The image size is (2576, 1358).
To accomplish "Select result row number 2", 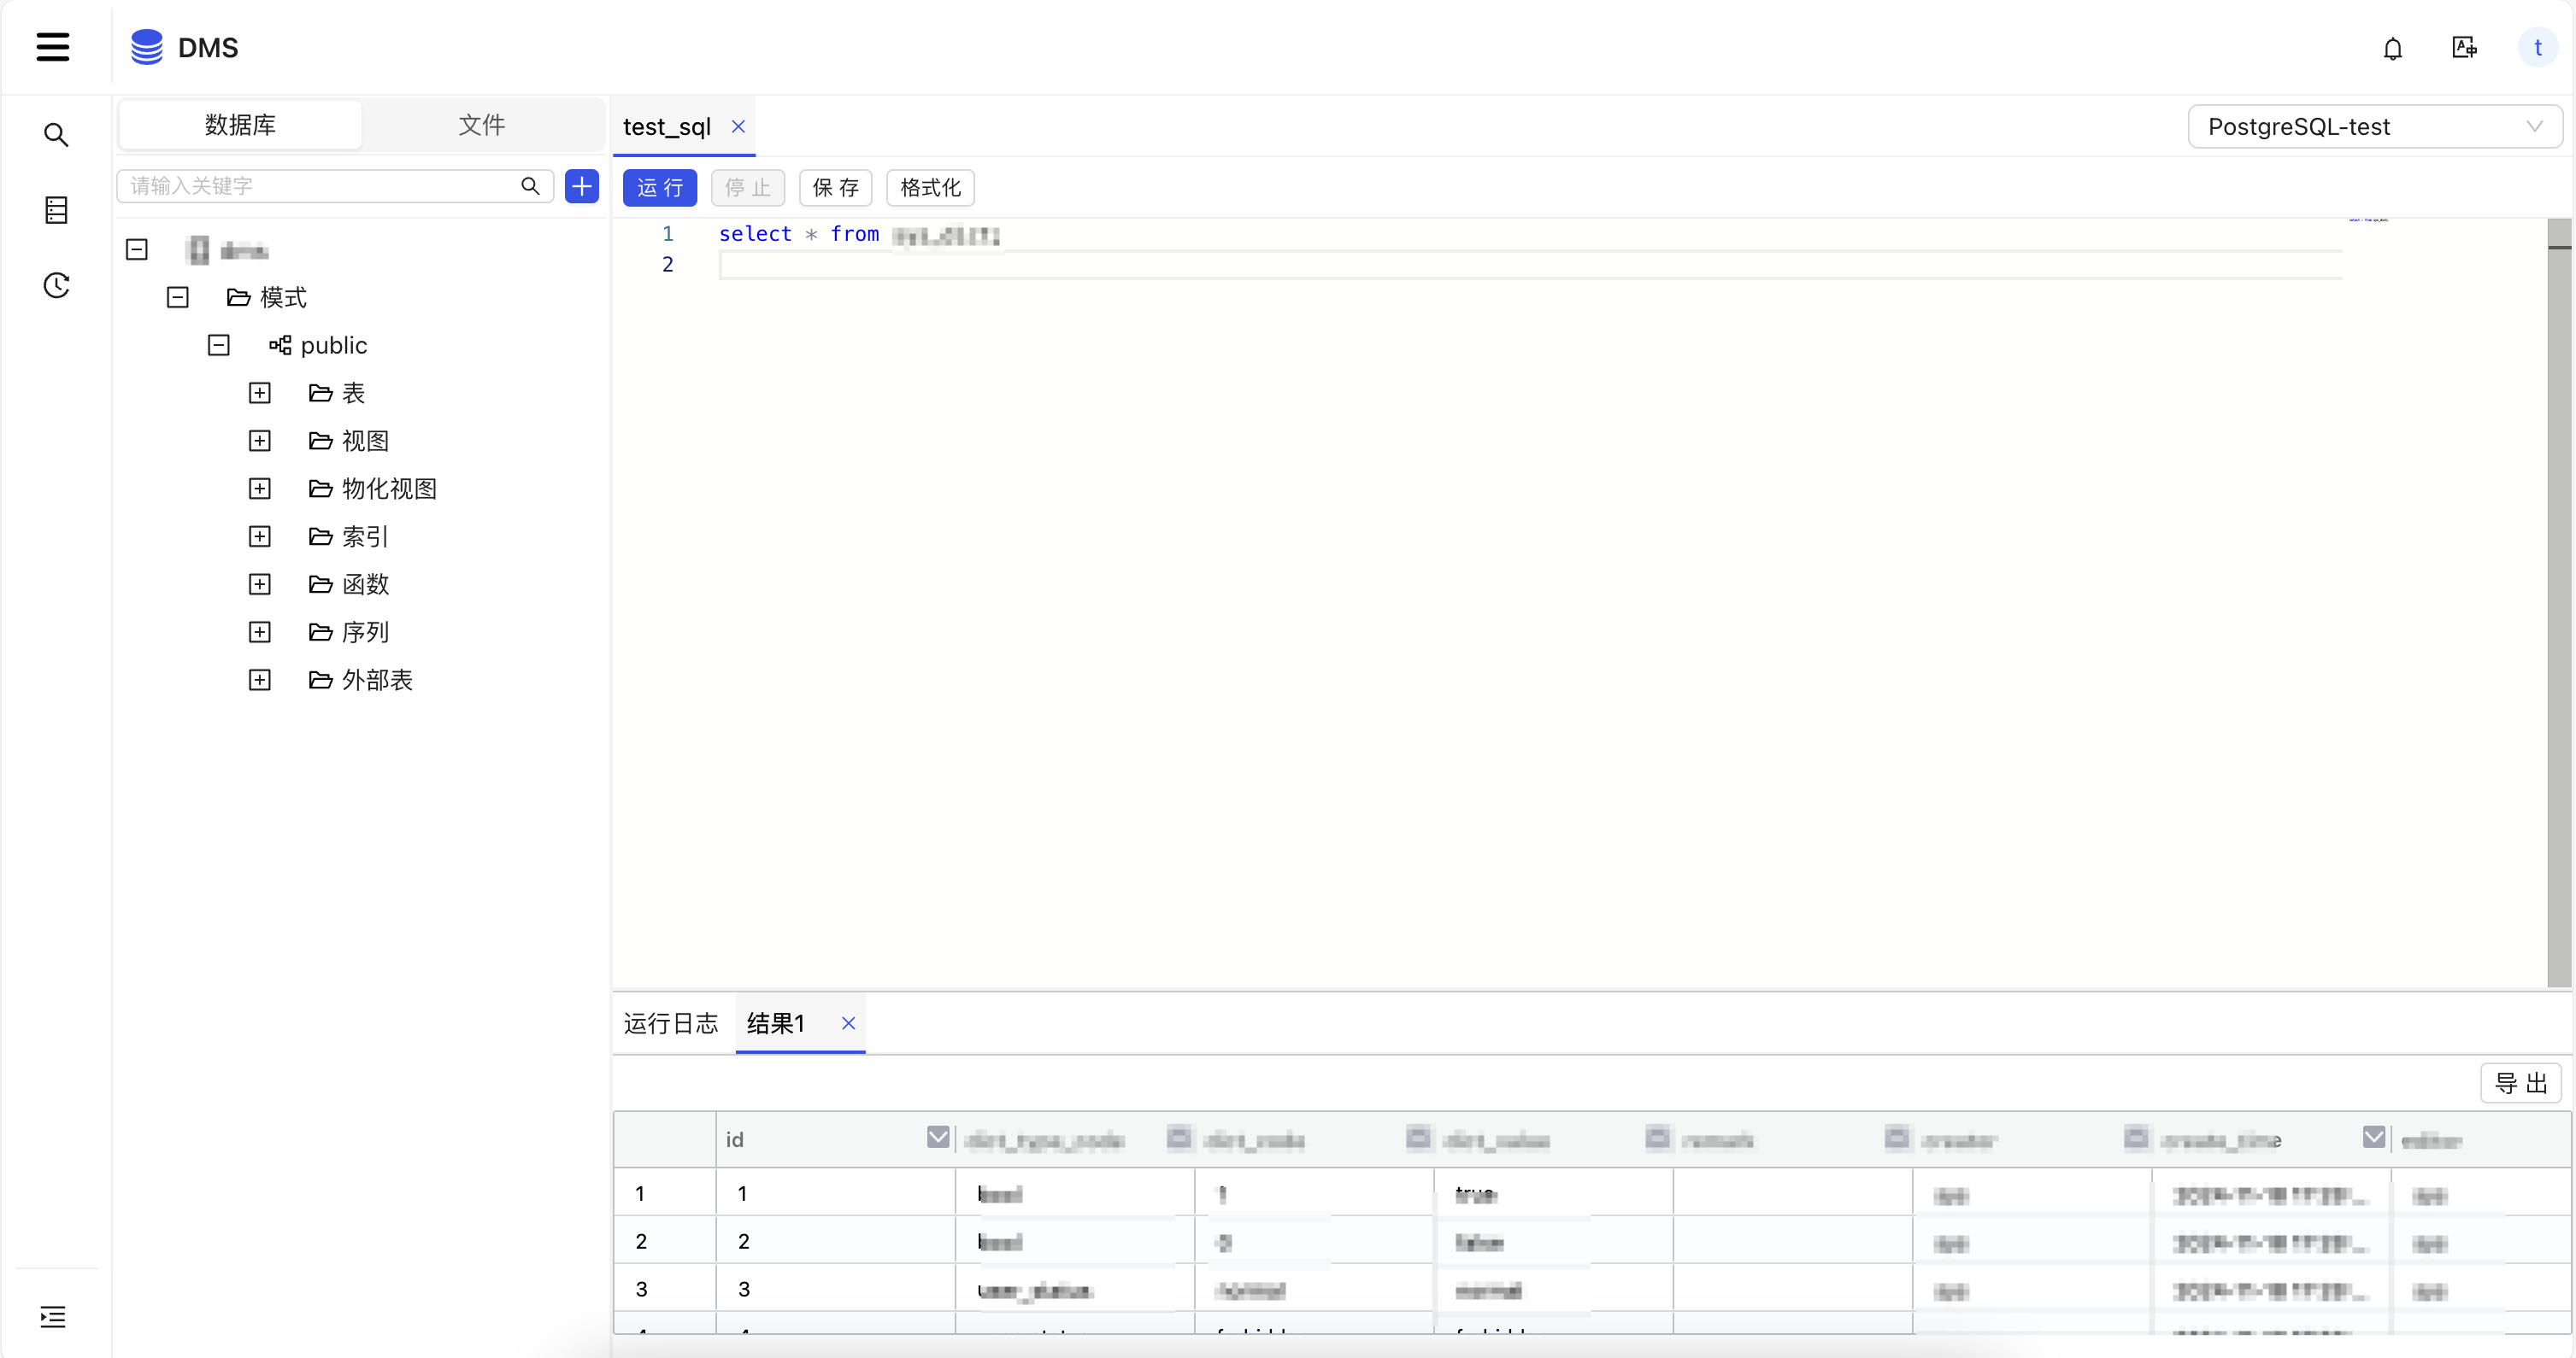I will (641, 1241).
